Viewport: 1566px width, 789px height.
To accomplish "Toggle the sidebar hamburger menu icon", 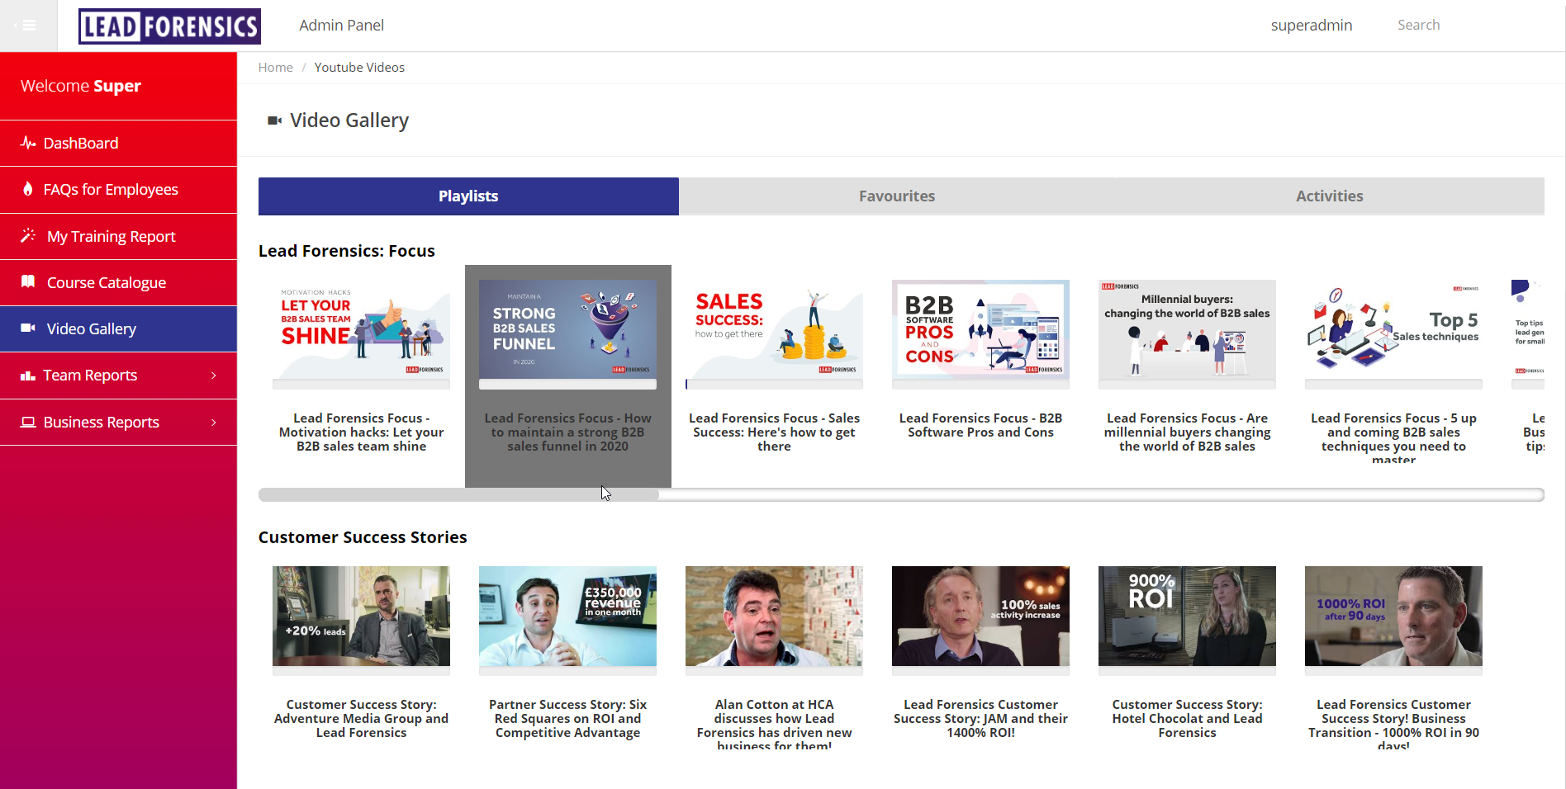I will 28,26.
